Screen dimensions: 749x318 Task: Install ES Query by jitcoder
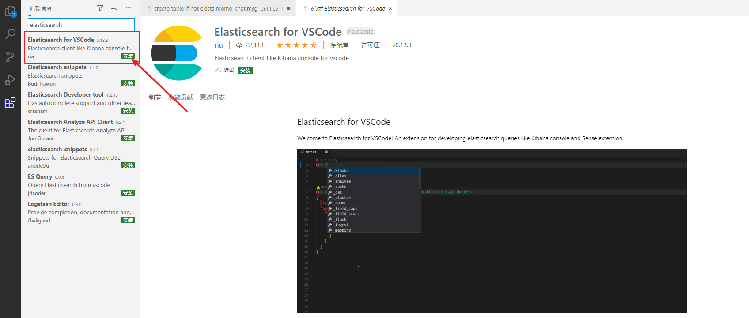[128, 193]
